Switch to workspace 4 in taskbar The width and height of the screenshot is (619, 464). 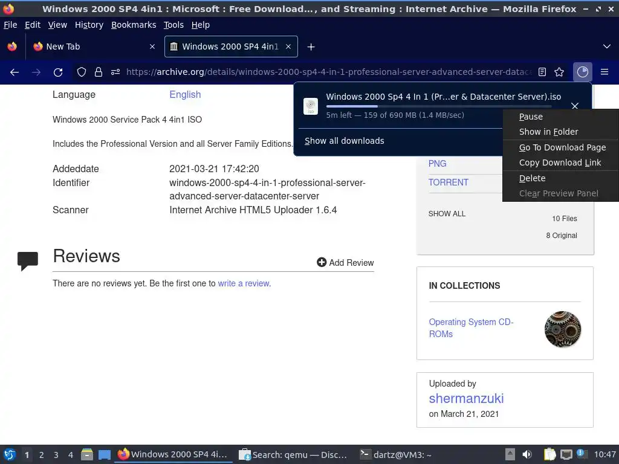[x=71, y=455]
